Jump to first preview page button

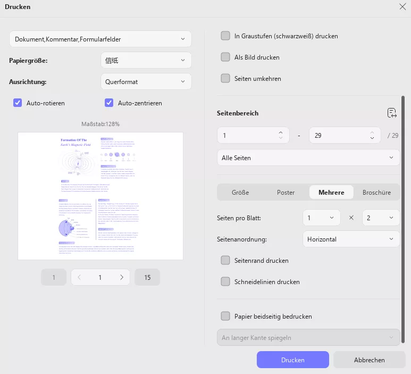click(54, 277)
